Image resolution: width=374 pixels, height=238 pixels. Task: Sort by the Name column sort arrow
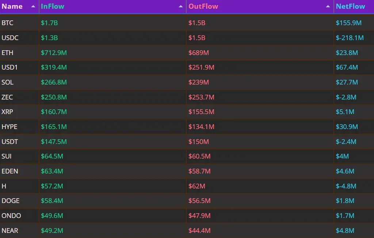tap(33, 7)
